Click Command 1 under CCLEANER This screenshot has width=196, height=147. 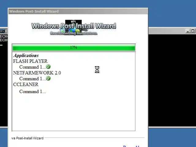tap(32, 92)
